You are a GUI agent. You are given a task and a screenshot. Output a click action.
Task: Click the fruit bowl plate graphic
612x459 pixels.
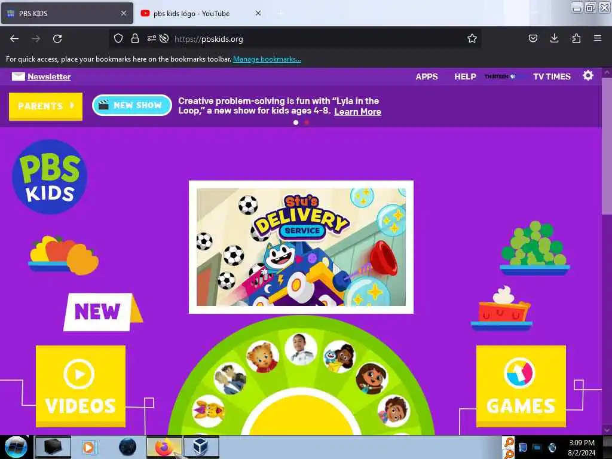click(x=63, y=255)
